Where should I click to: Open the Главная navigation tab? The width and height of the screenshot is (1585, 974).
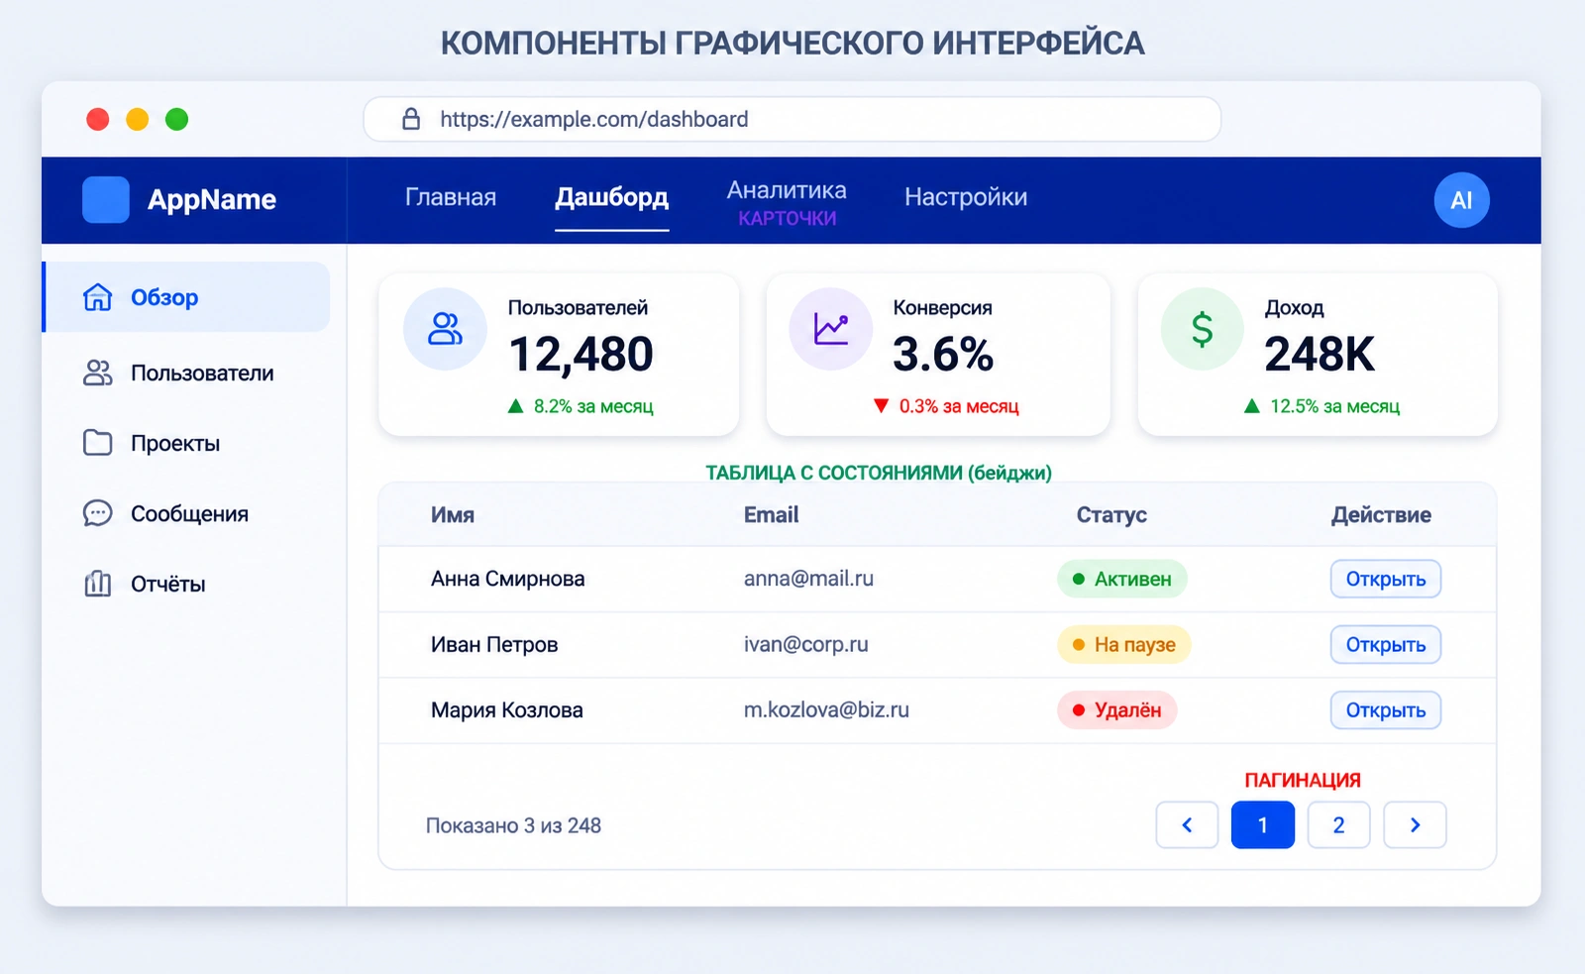[451, 197]
